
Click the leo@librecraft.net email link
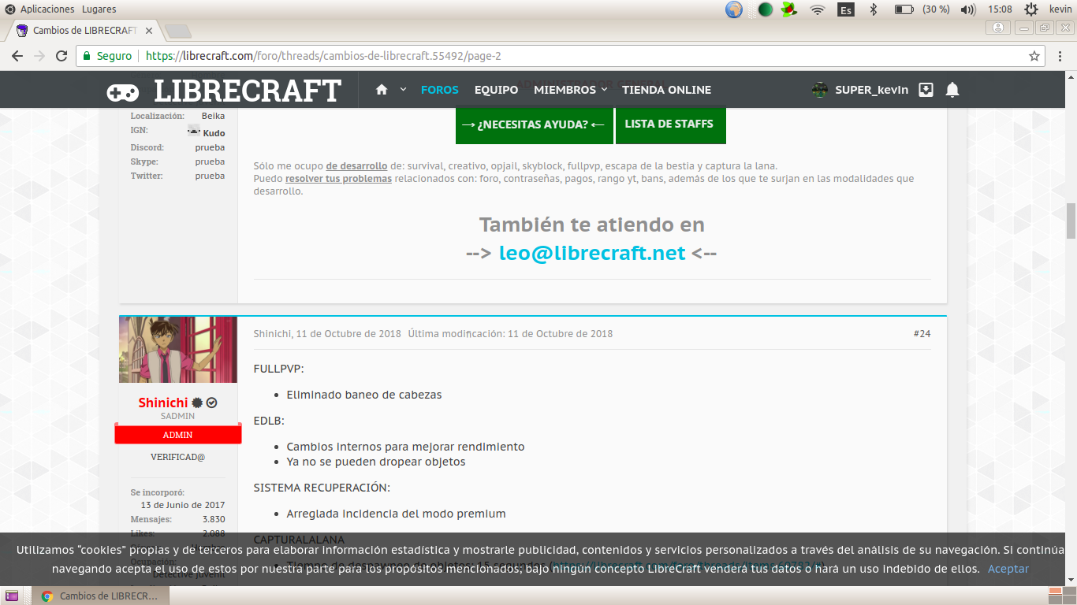pyautogui.click(x=592, y=253)
